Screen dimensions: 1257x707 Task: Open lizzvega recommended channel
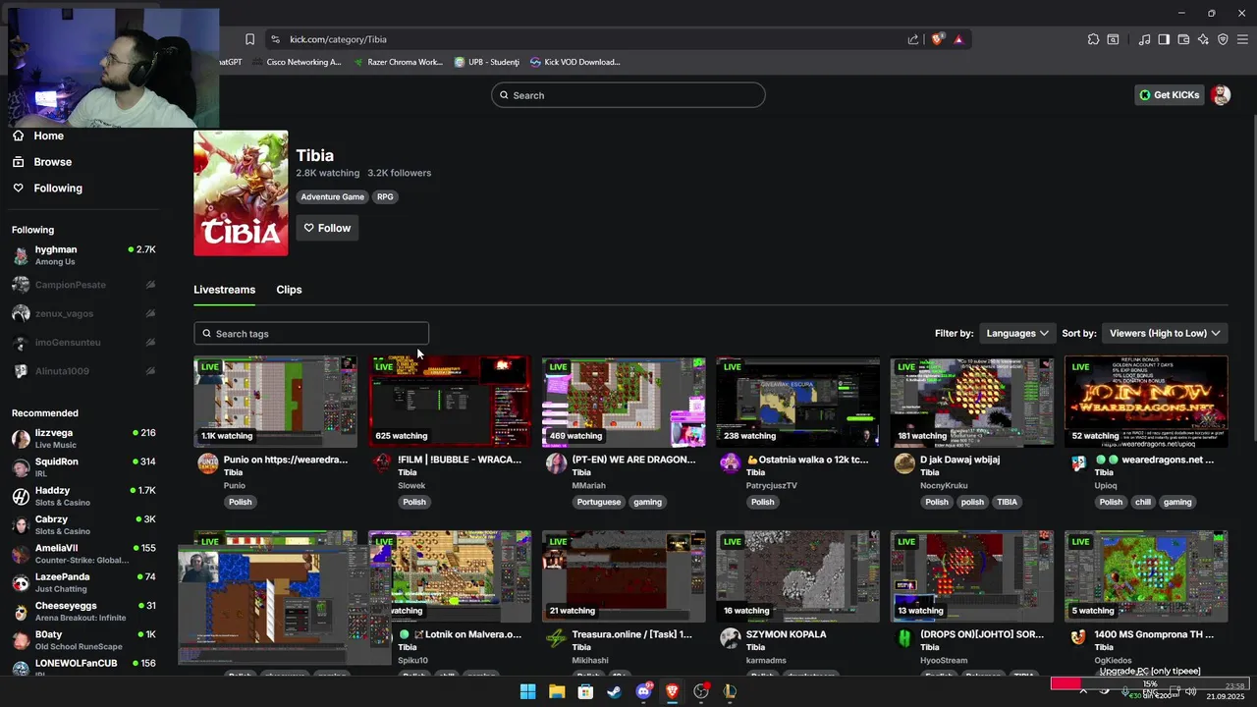click(83, 439)
